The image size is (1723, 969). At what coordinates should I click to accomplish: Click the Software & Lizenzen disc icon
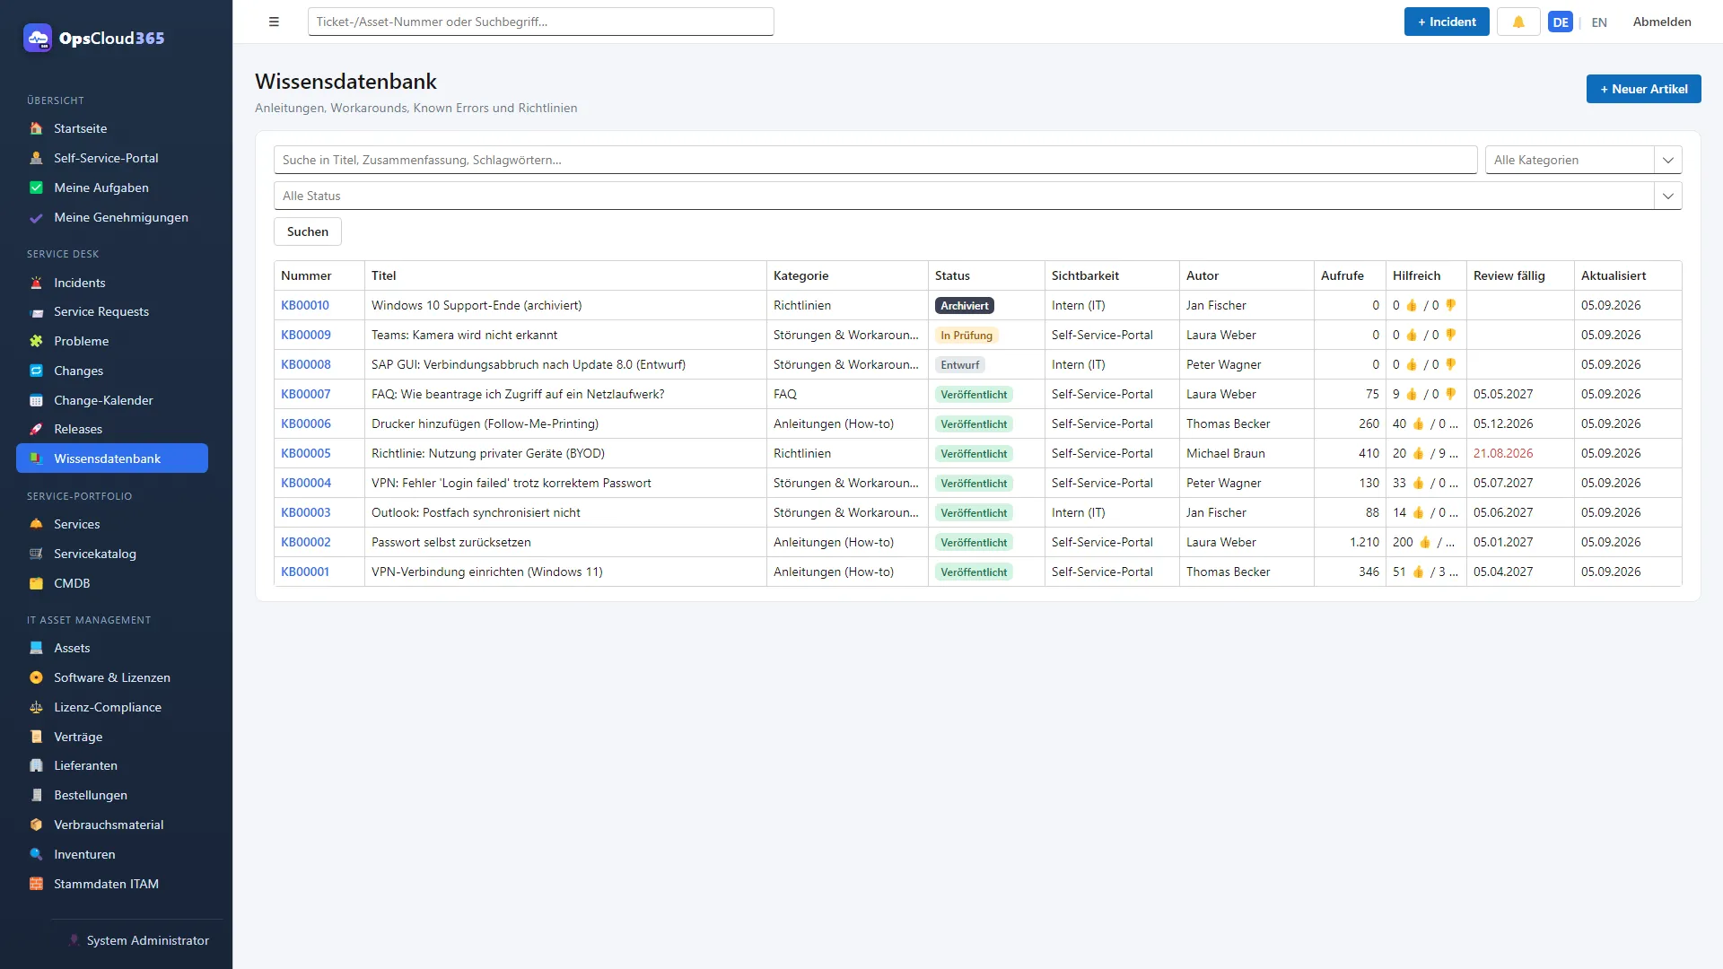pos(36,677)
